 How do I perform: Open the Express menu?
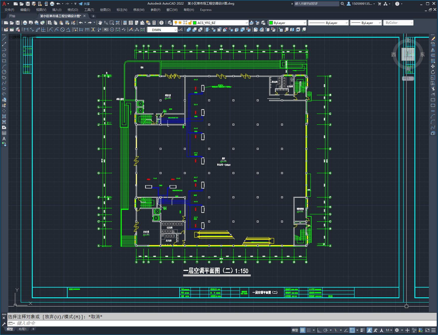pos(206,10)
